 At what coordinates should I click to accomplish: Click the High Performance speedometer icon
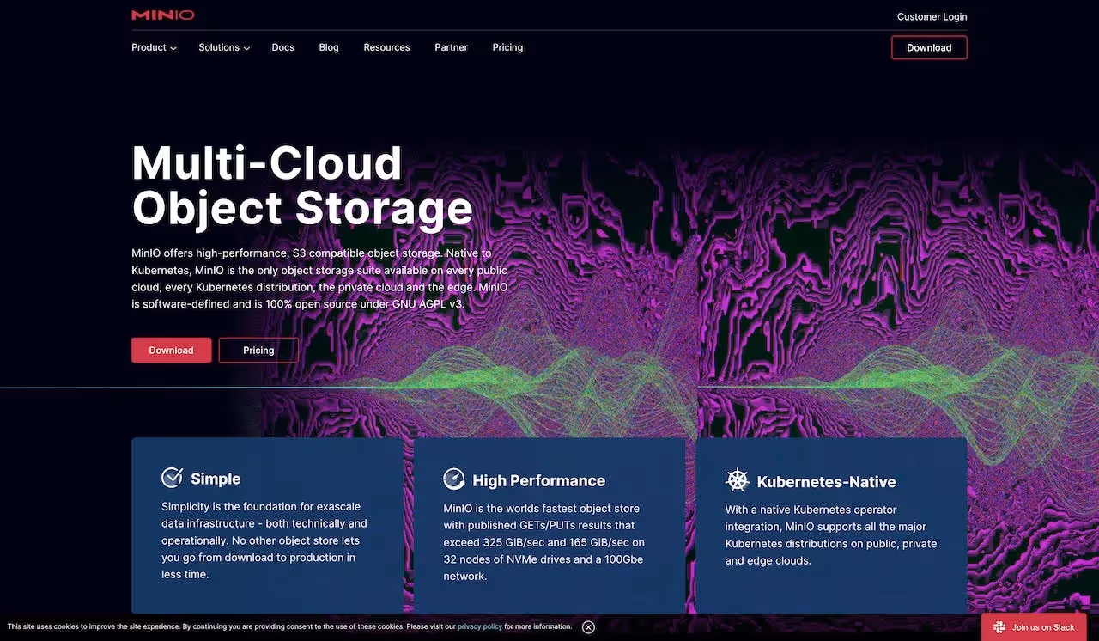click(454, 479)
